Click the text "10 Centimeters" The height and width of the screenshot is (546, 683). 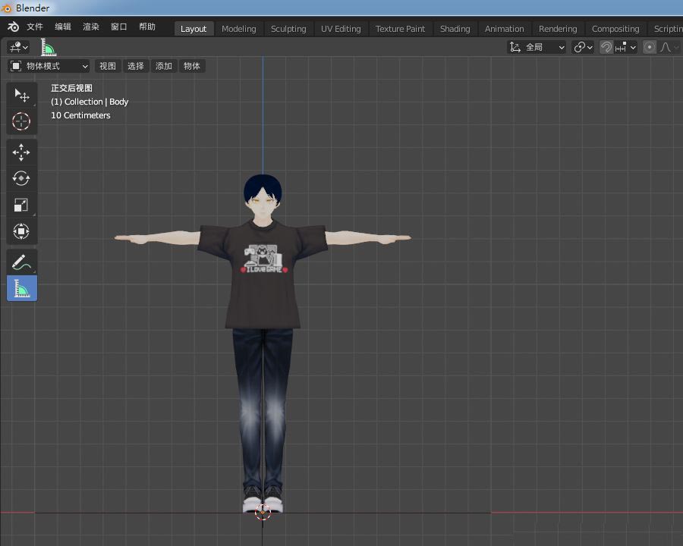point(80,115)
